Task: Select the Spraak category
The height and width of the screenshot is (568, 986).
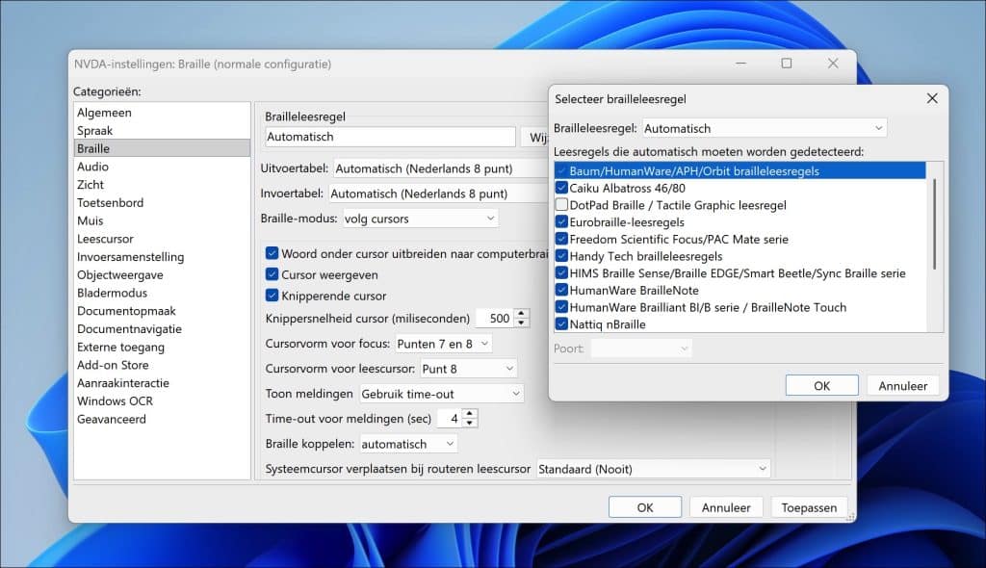Action: point(95,131)
